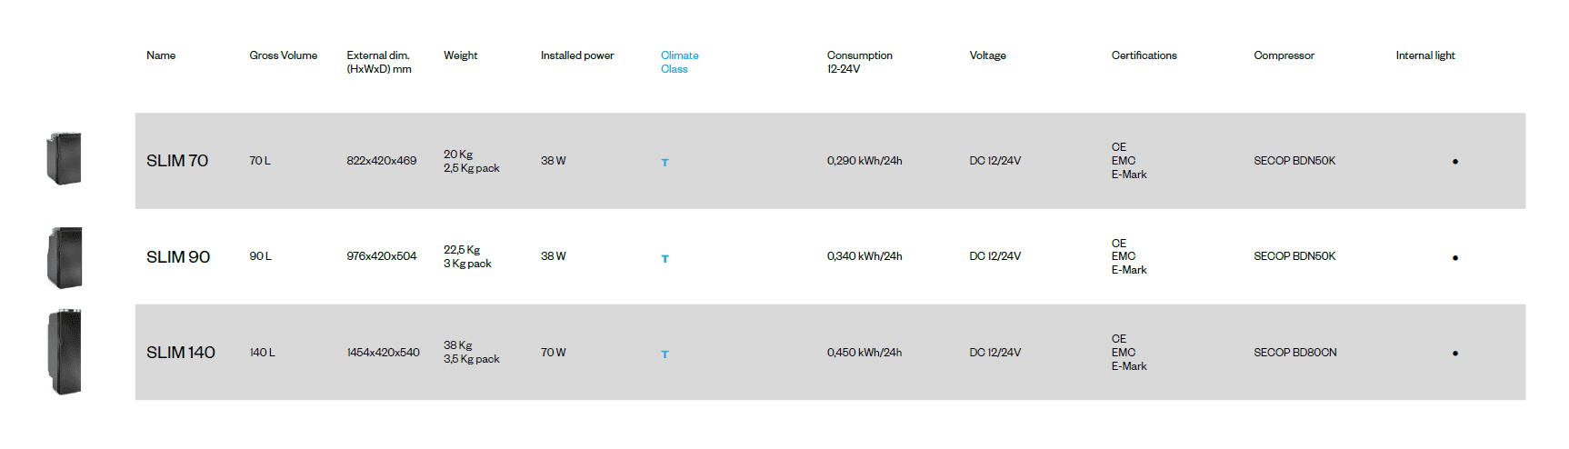Click the internal light dot for SLIM 90

[x=1454, y=258]
